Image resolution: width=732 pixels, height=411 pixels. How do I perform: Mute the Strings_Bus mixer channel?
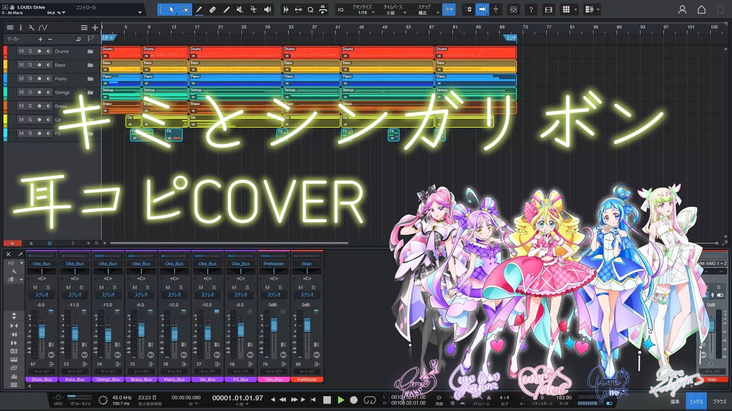tap(102, 287)
